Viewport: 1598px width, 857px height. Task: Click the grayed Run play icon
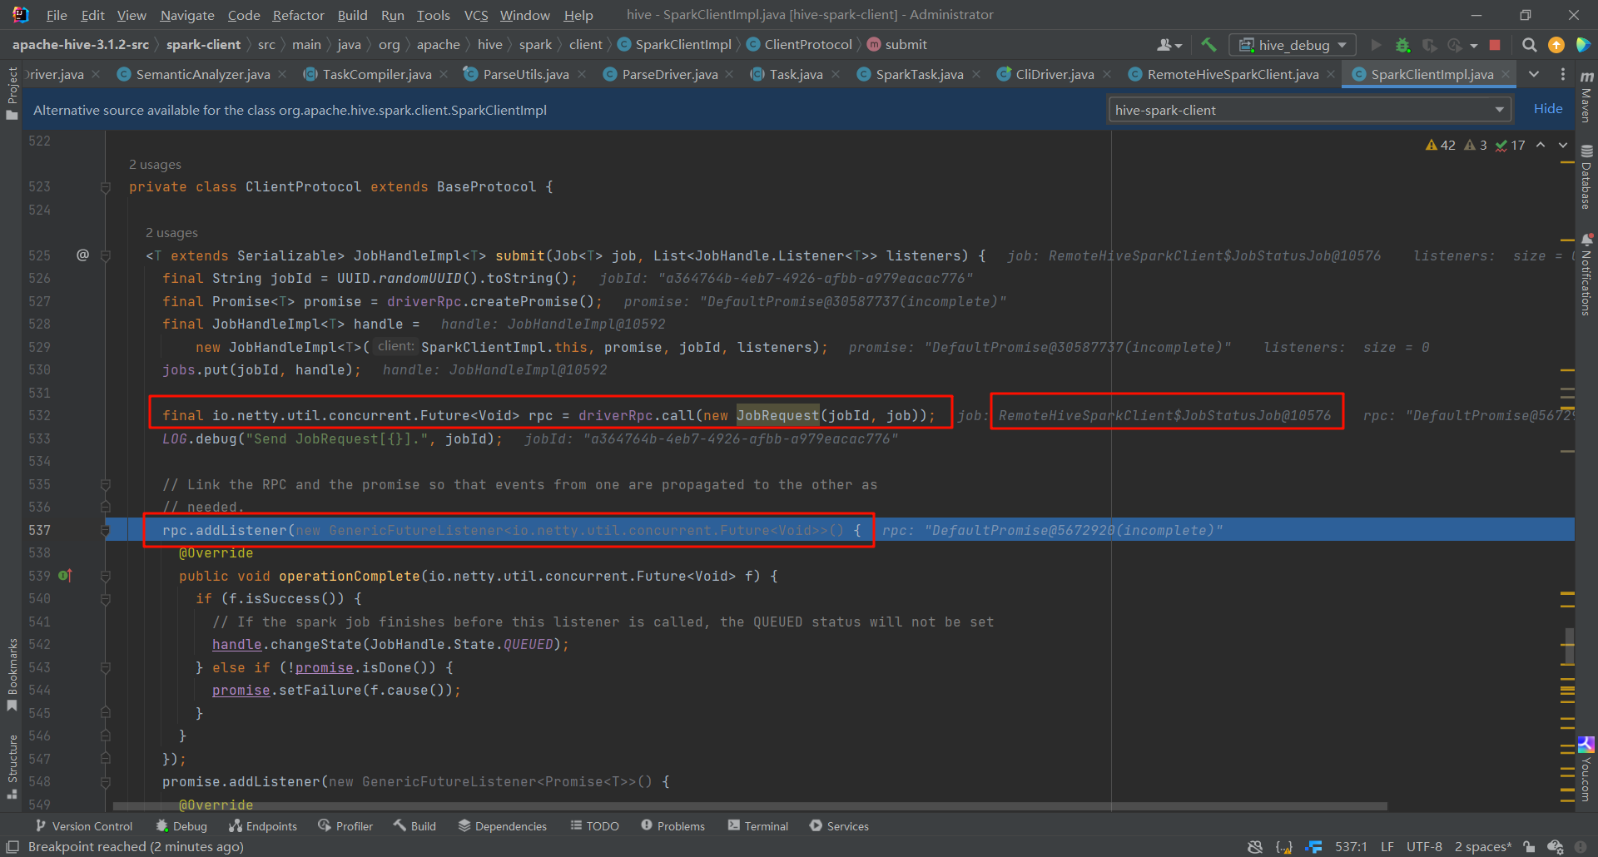(x=1376, y=45)
